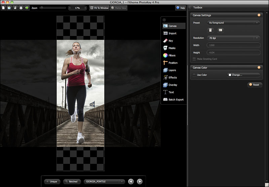Go to next image with right arrow
Viewport: 269px width, 187px height.
click(x=140, y=182)
